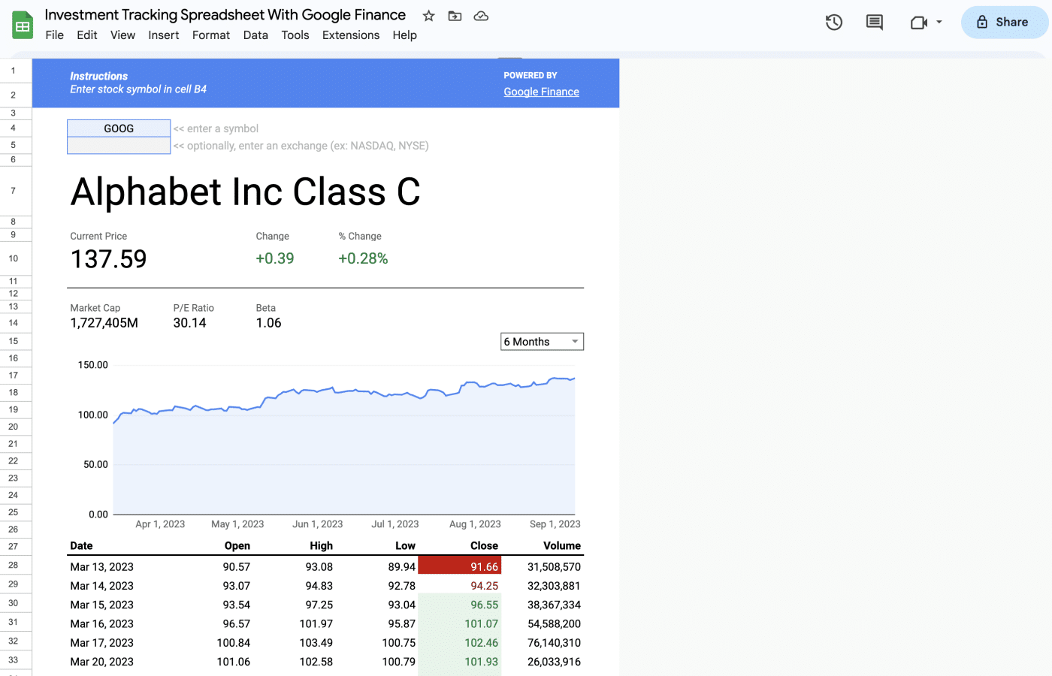This screenshot has width=1052, height=676.
Task: Open the Data menu
Action: click(255, 35)
